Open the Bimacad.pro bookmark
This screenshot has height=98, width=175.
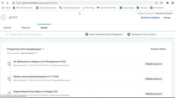click(157, 8)
